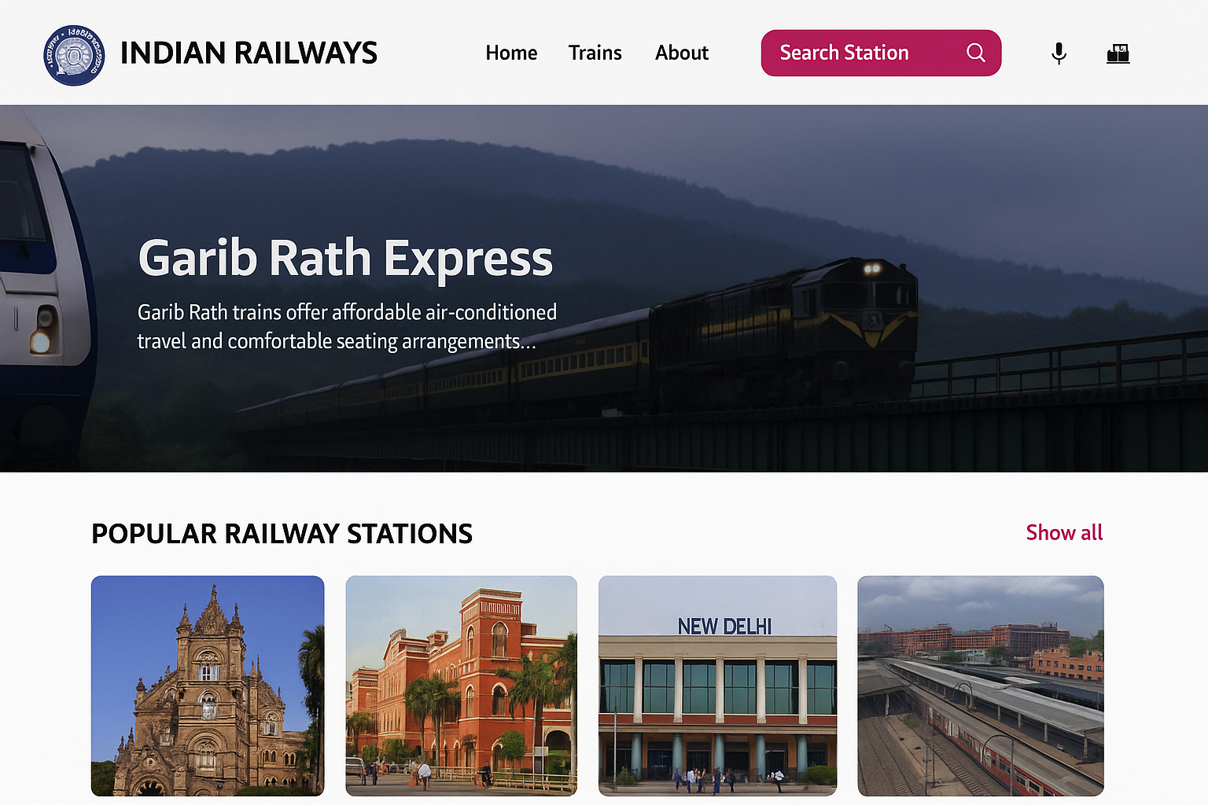Open the aerial platform view station thumbnail
The height and width of the screenshot is (805, 1208).
(x=980, y=686)
